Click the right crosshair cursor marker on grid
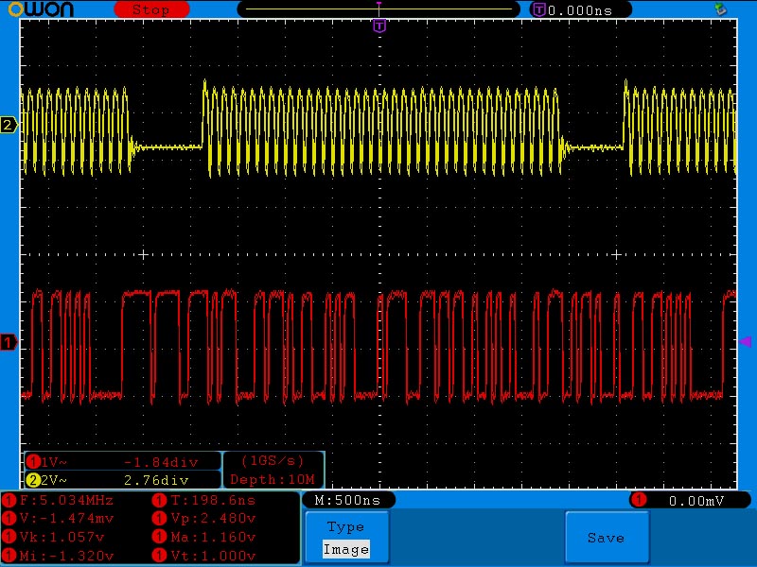 616,254
